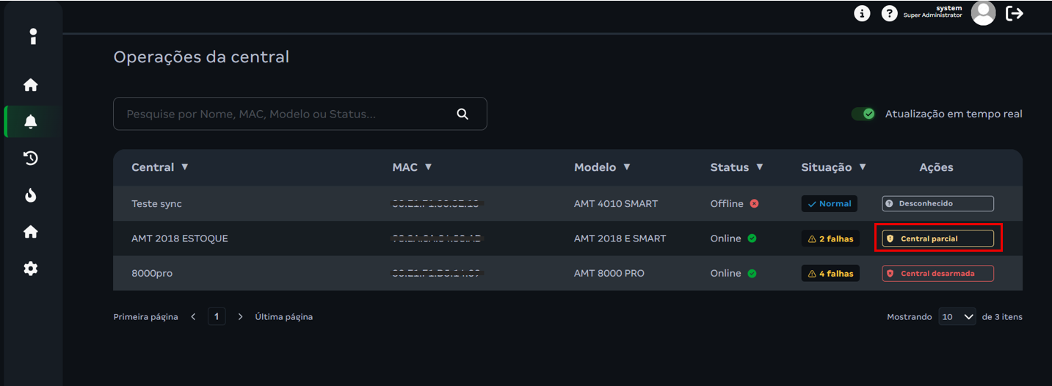1052x386 pixels.
Task: Open settings gear in sidebar
Action: pyautogui.click(x=31, y=269)
